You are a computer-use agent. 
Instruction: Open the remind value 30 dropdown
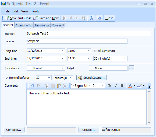(49, 78)
